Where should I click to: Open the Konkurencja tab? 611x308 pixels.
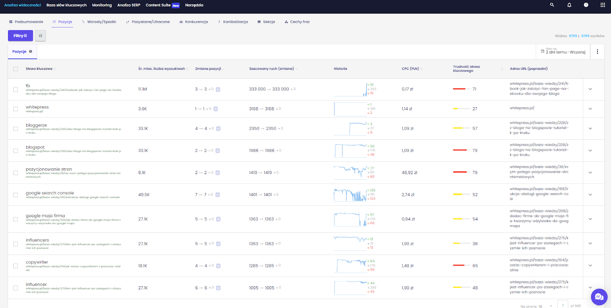pos(194,22)
